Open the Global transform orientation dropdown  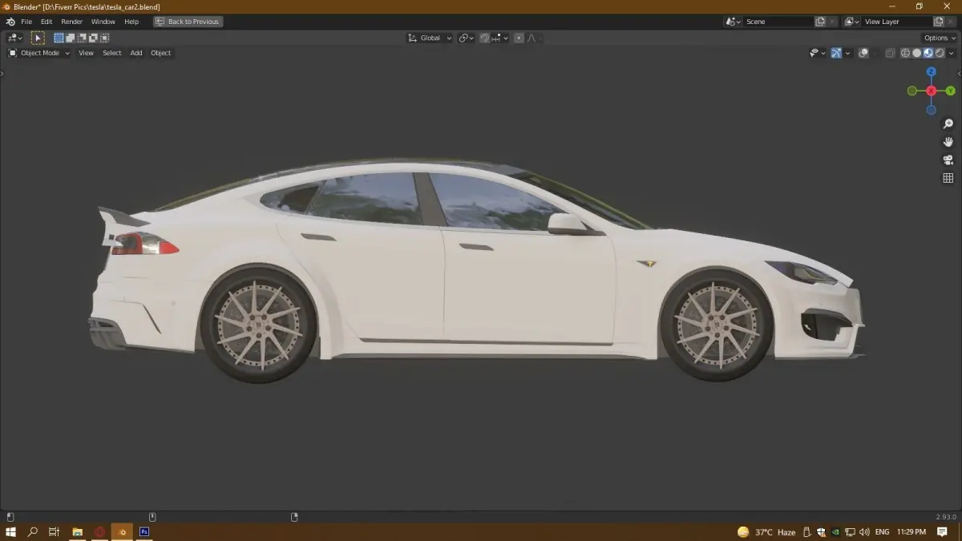pyautogui.click(x=430, y=38)
